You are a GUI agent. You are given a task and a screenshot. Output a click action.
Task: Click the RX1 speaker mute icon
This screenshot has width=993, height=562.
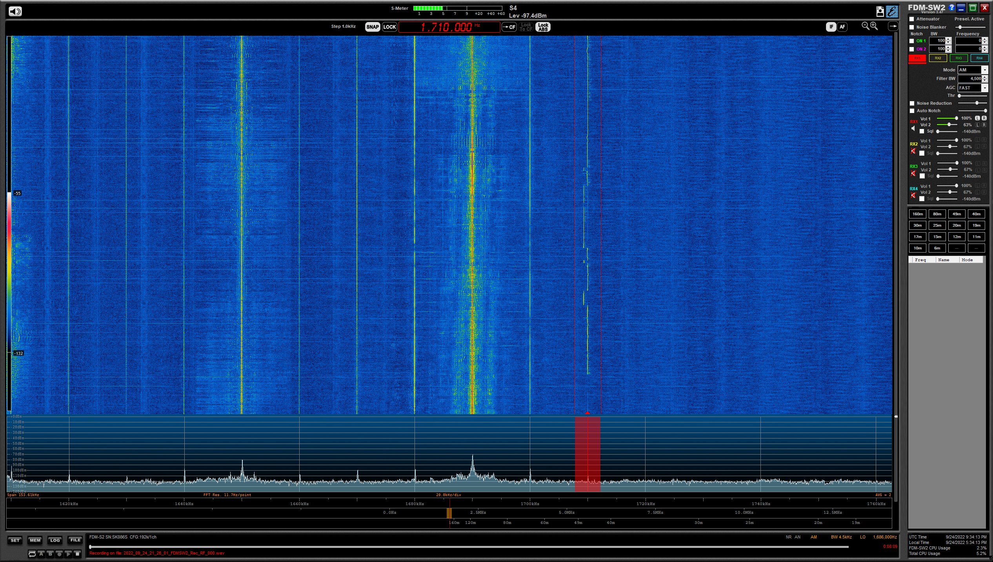pyautogui.click(x=913, y=129)
